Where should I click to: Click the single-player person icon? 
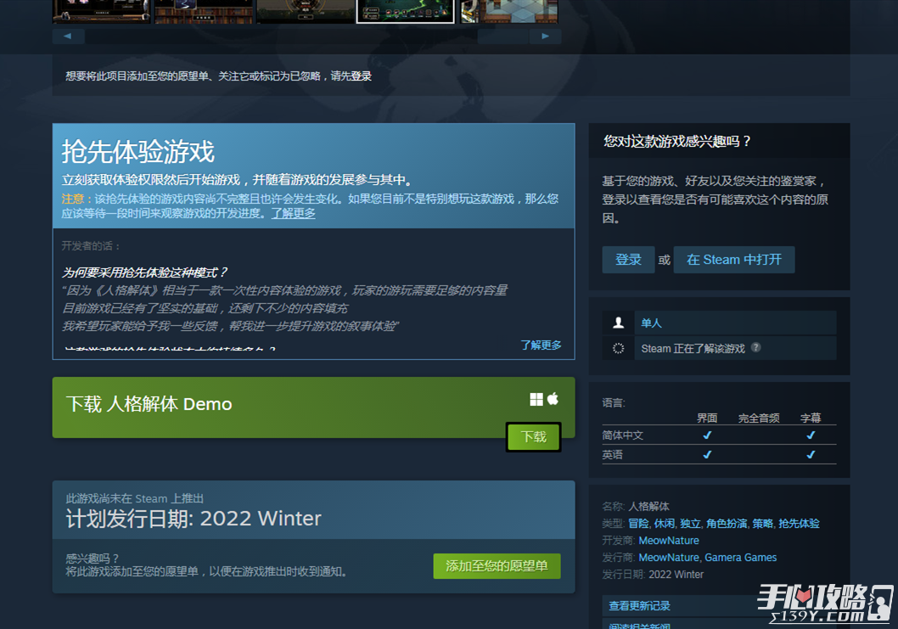pos(619,323)
